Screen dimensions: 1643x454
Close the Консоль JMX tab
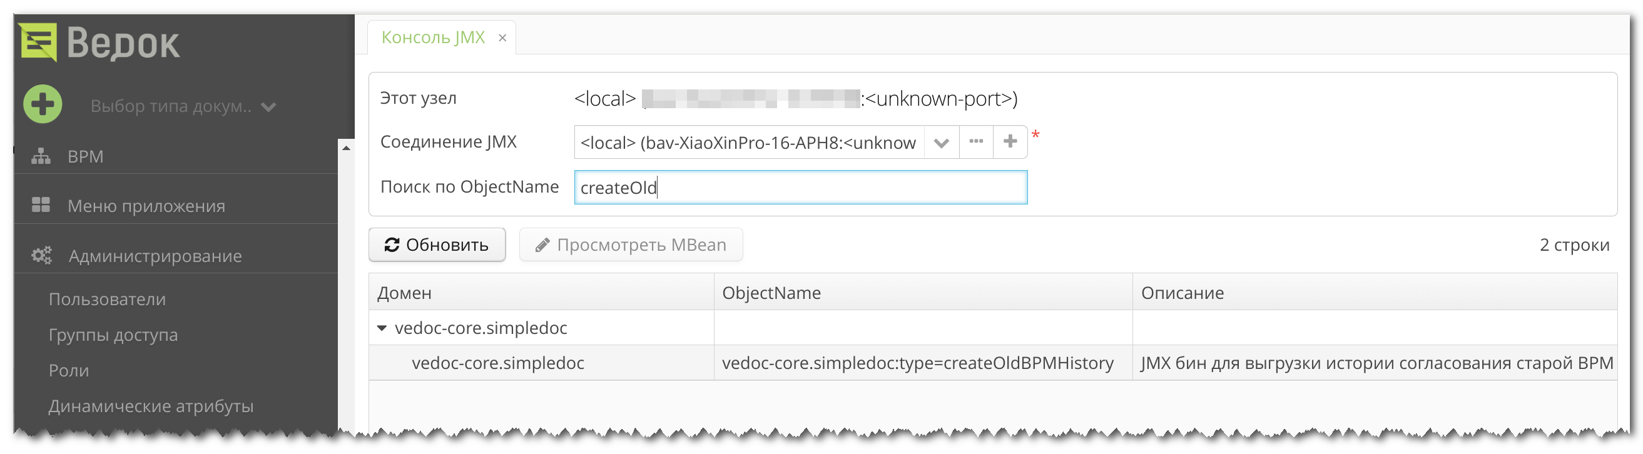click(502, 38)
